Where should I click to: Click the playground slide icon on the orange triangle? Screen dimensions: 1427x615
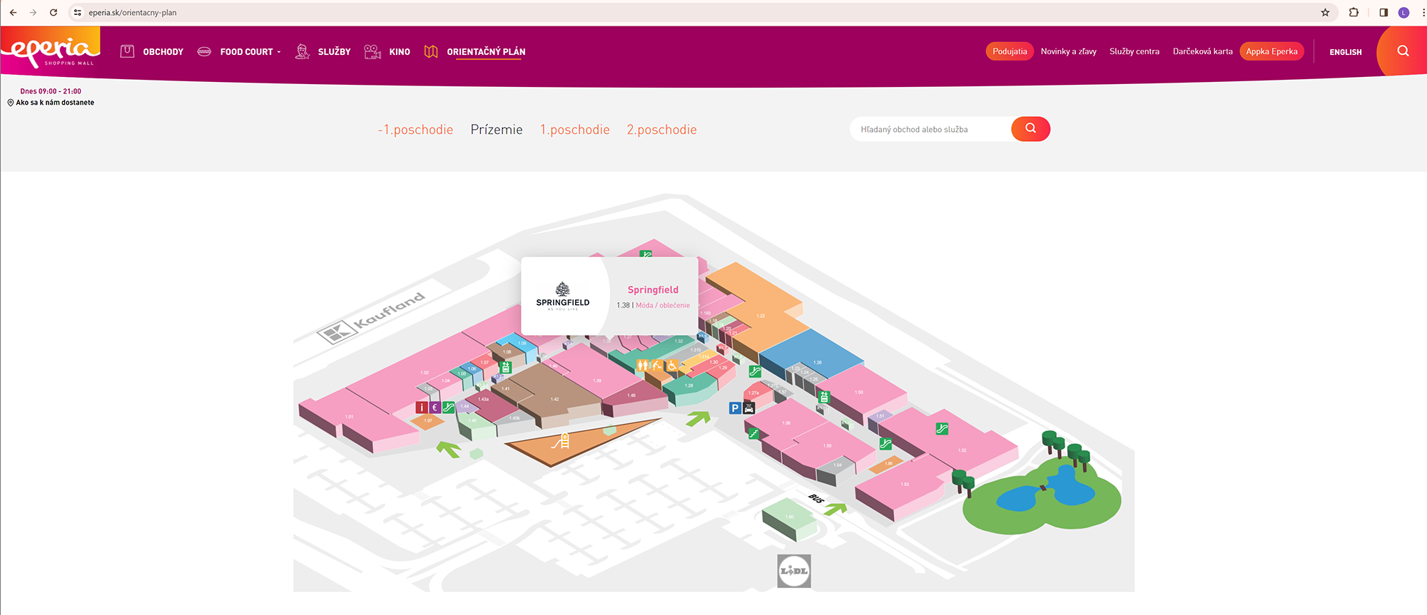click(561, 442)
